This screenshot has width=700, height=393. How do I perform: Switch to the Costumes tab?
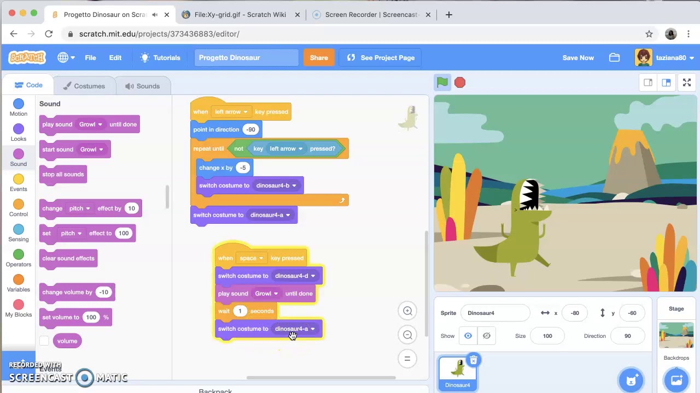[84, 86]
